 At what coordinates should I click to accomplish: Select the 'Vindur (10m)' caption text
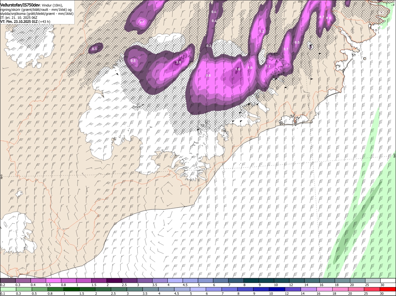tap(52, 5)
